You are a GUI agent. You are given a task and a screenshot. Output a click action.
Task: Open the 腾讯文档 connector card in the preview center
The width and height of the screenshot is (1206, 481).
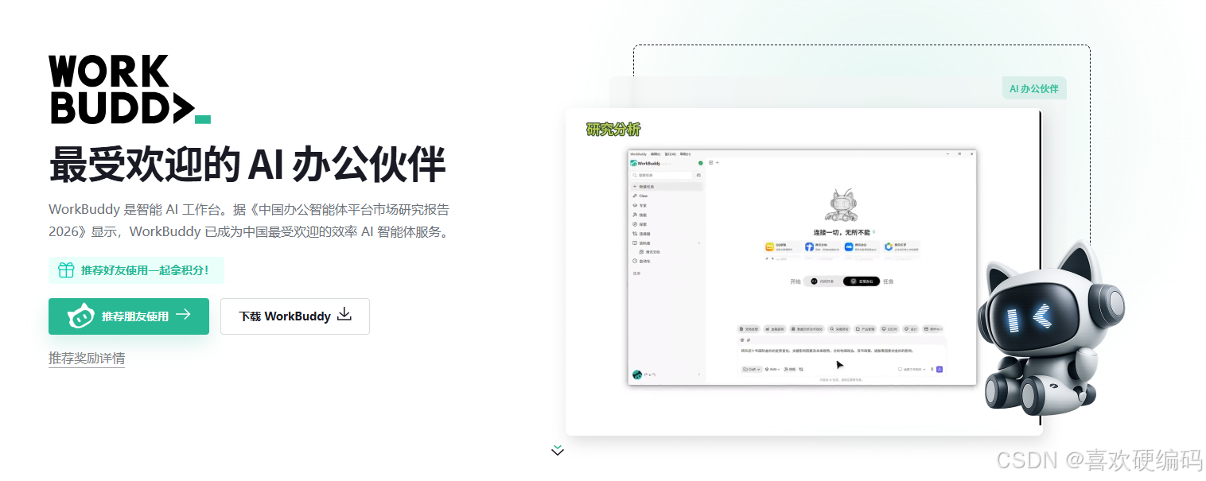pyautogui.click(x=821, y=248)
